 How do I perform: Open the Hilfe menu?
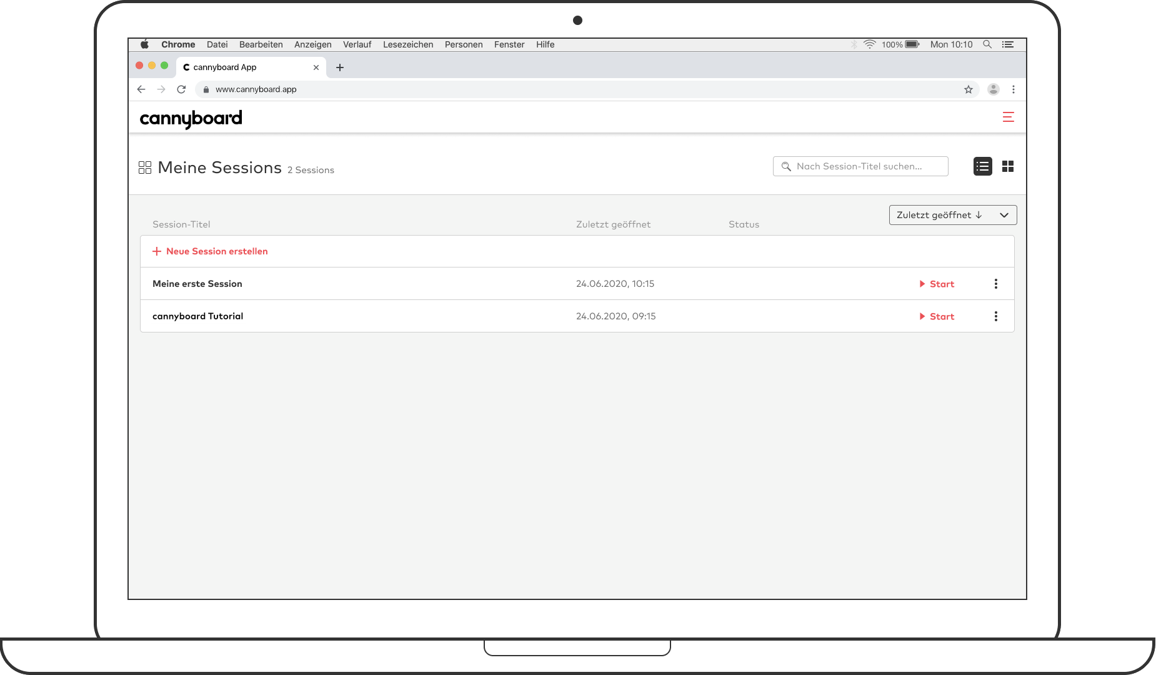[546, 44]
